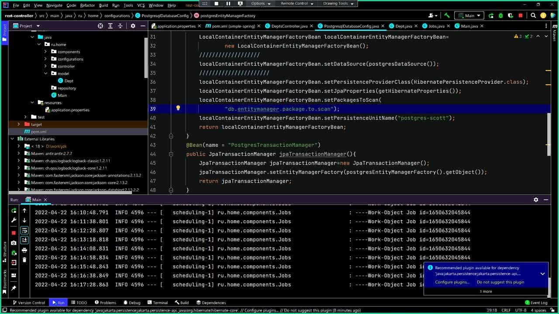
Task: Toggle pin tab in Run panel
Action: tap(14, 288)
